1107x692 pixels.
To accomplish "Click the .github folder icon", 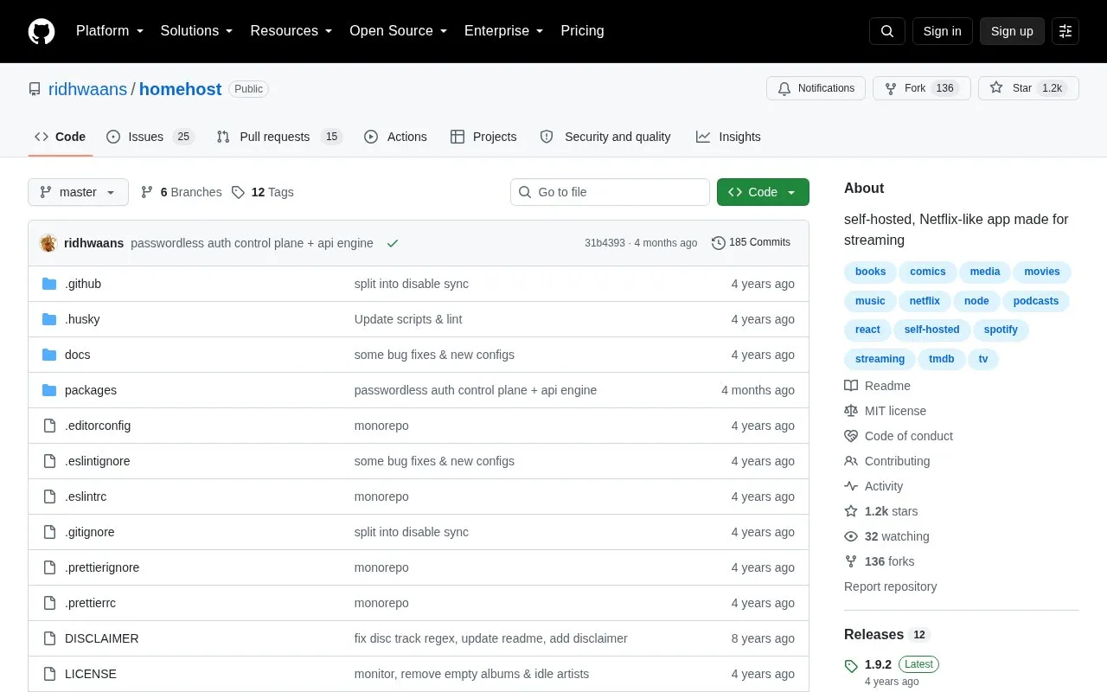I will [49, 284].
